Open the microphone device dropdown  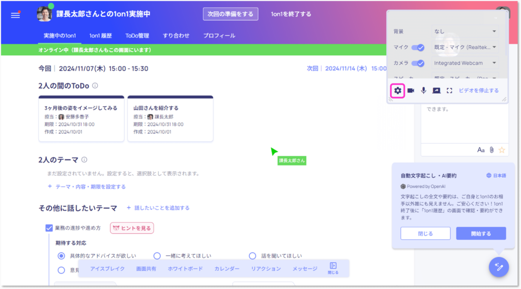tap(465, 47)
